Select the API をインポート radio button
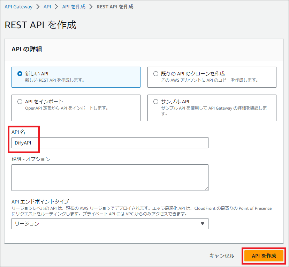 click(x=20, y=102)
